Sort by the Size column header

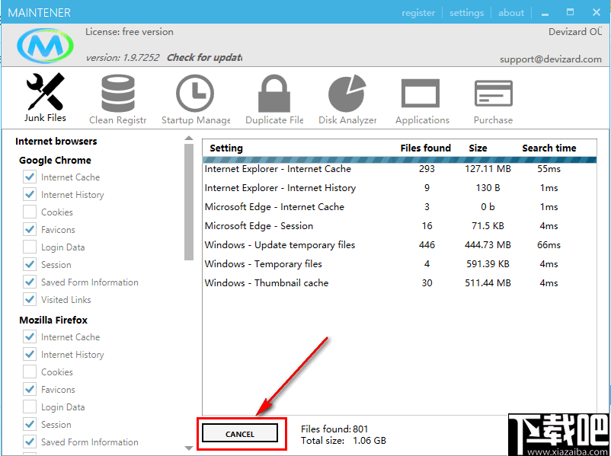(x=478, y=148)
